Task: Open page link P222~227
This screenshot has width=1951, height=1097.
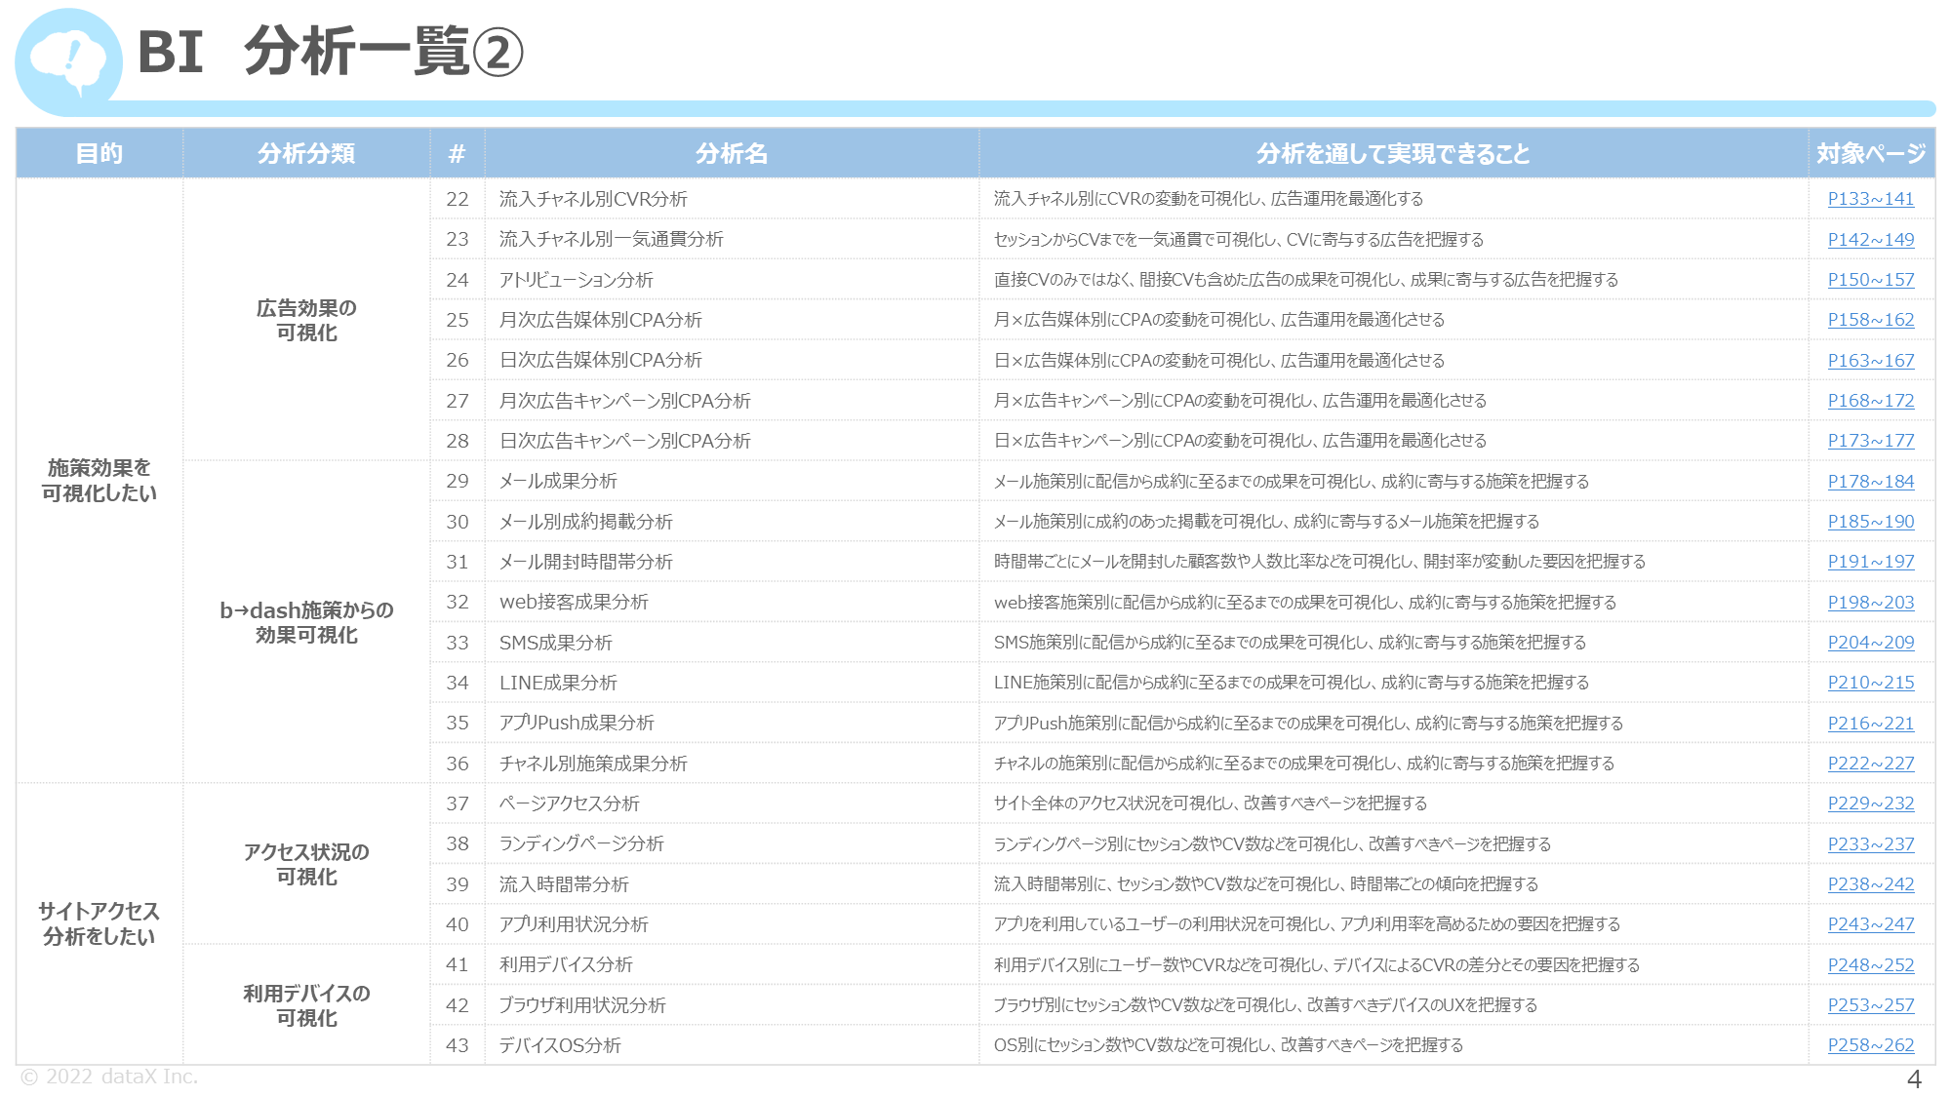Action: [1871, 764]
